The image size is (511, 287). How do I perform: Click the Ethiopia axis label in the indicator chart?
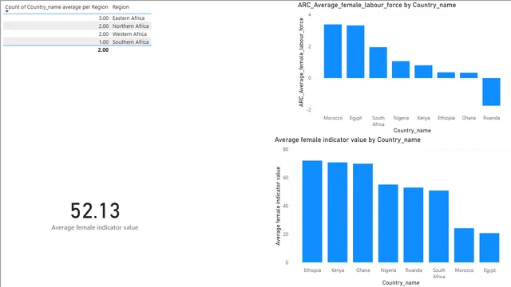click(312, 270)
